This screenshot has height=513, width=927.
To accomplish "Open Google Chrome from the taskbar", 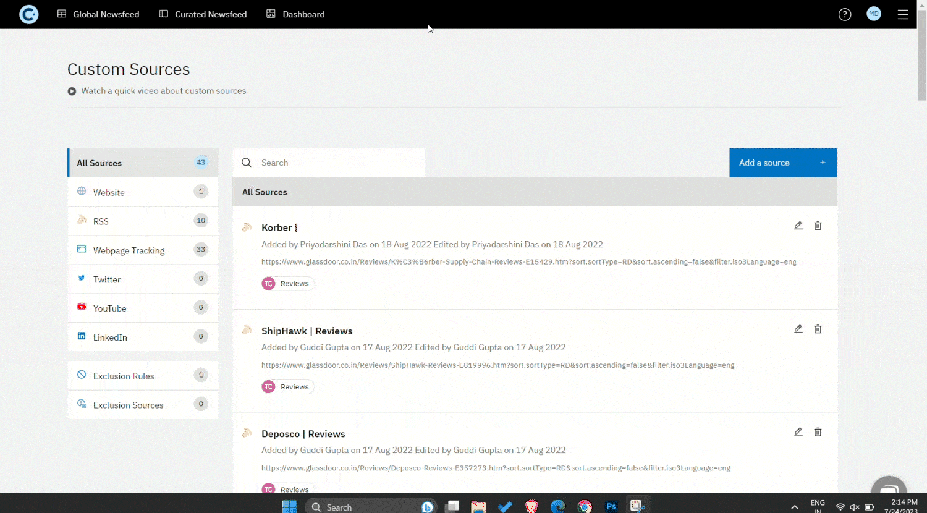I will (x=585, y=506).
